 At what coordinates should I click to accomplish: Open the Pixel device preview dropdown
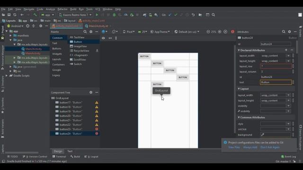[x=129, y=32]
